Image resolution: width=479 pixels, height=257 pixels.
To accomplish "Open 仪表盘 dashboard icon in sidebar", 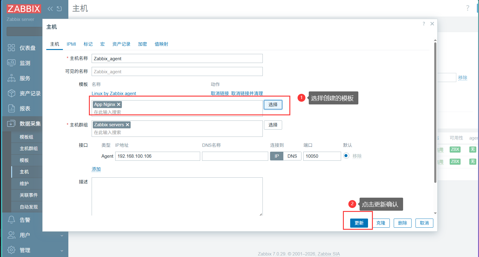I will point(11,48).
